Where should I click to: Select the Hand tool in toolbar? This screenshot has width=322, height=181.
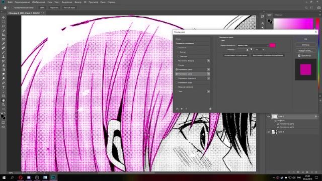click(4, 101)
